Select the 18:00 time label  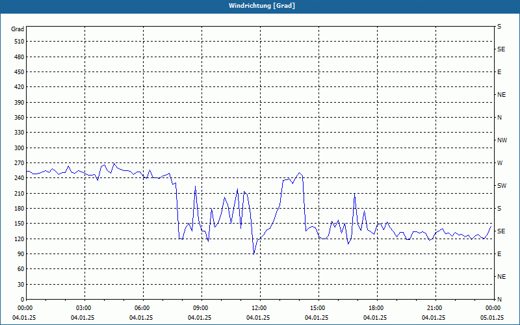pyautogui.click(x=375, y=308)
